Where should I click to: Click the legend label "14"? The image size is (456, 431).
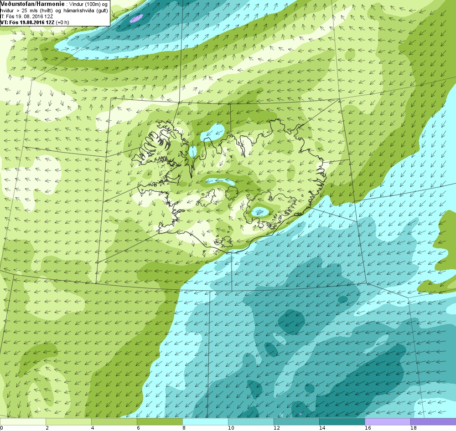[x=322, y=428]
